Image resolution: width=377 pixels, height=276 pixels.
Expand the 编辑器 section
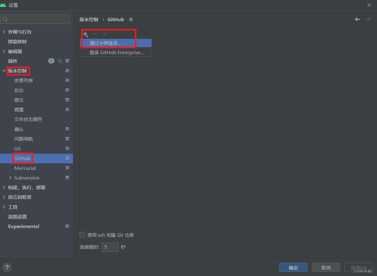tap(4, 51)
